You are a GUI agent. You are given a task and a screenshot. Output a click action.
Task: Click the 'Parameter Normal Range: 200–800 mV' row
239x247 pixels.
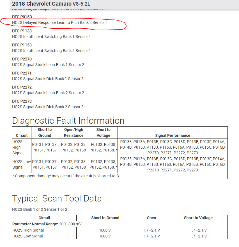point(120,224)
